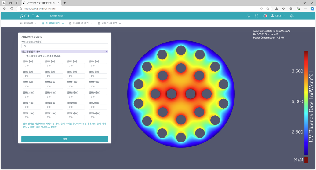Refresh the page with reload icon

point(12,9)
